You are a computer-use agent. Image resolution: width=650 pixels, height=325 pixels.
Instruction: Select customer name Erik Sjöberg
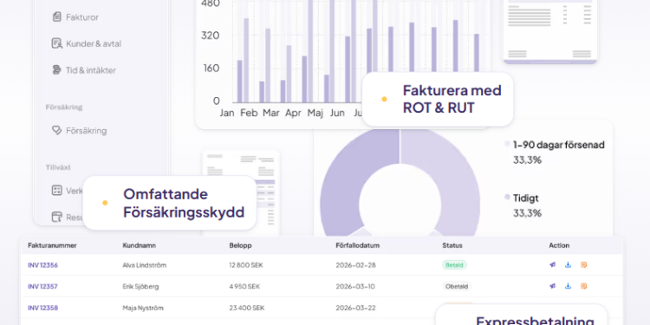point(140,286)
